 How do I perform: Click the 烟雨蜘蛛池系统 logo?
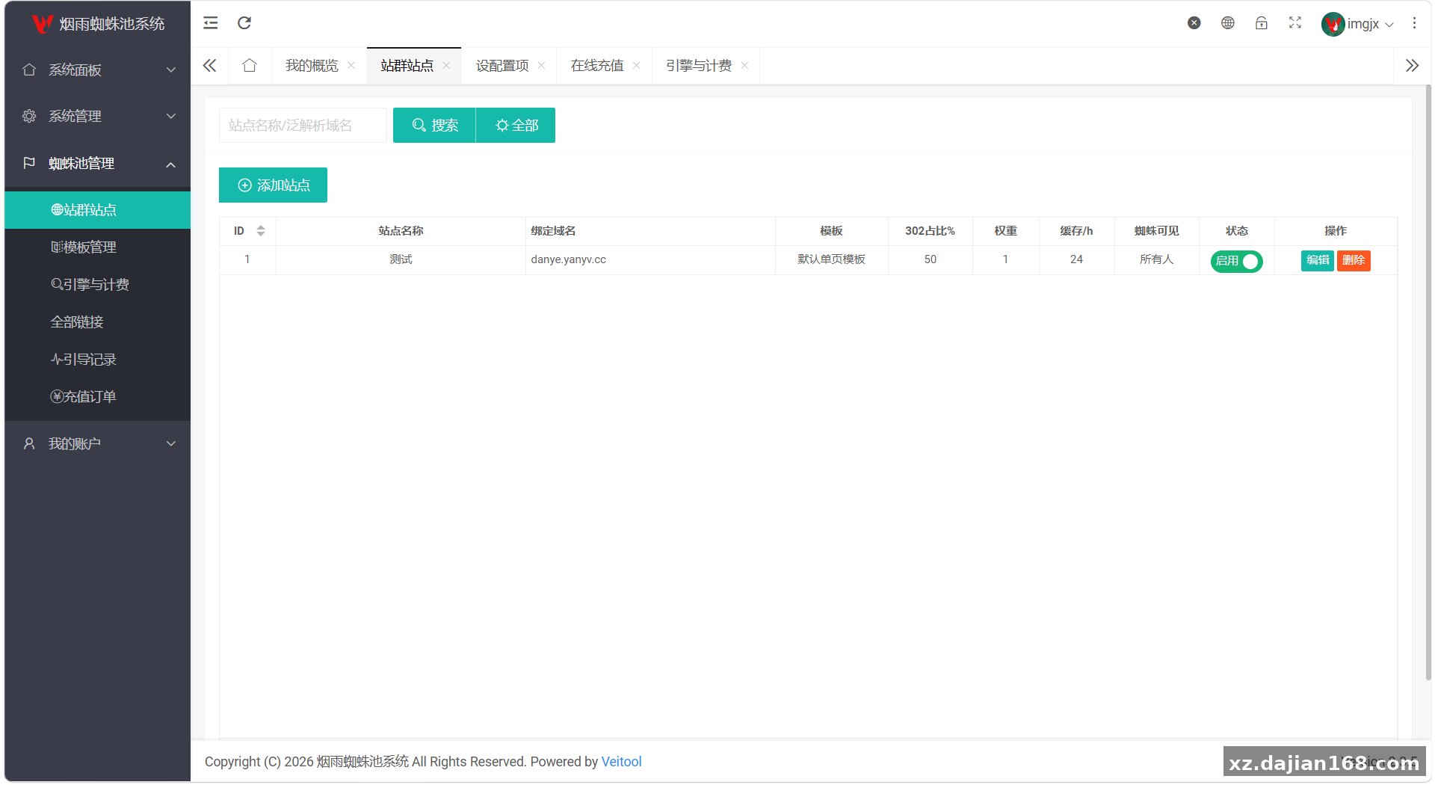click(98, 24)
